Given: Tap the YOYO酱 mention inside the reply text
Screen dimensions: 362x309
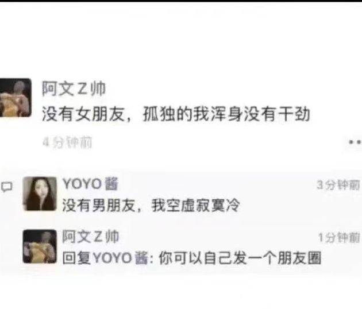Looking at the screenshot, I should (120, 258).
